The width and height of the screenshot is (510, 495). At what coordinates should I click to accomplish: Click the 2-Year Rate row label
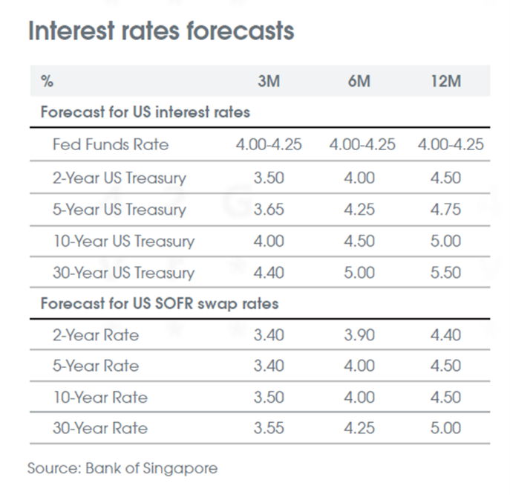pyautogui.click(x=96, y=335)
